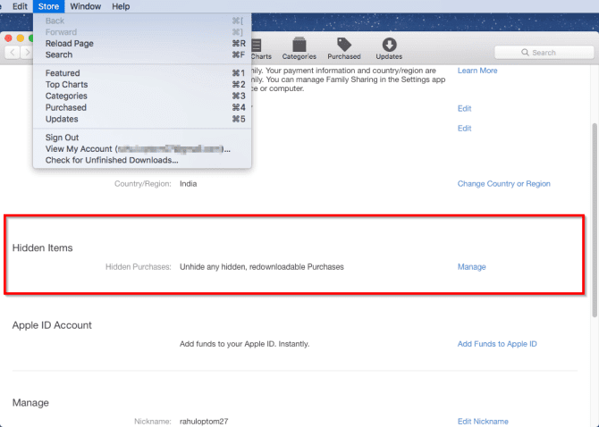The width and height of the screenshot is (599, 427).
Task: Click the back navigation arrow button
Action: click(13, 52)
